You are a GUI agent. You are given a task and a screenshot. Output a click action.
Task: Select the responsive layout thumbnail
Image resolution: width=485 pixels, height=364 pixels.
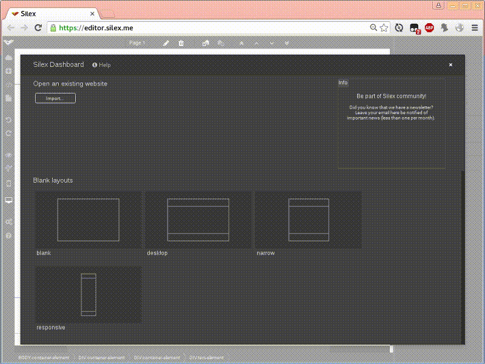89,295
